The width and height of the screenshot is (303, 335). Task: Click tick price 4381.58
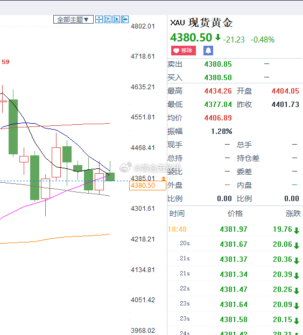(x=234, y=319)
